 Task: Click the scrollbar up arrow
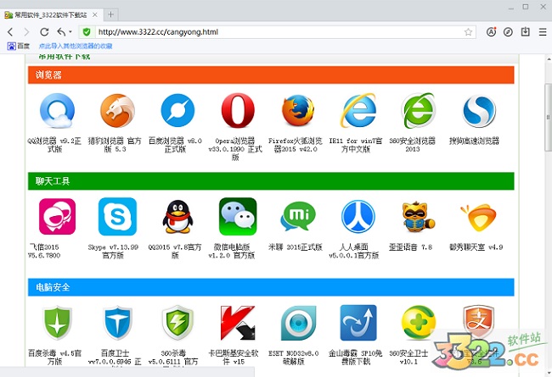click(x=548, y=58)
